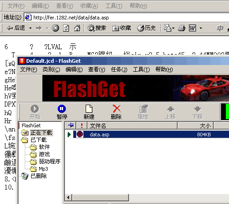The height and width of the screenshot is (204, 229).
Task: Click FlashGet Start (开始) toolbar button
Action: 35,112
